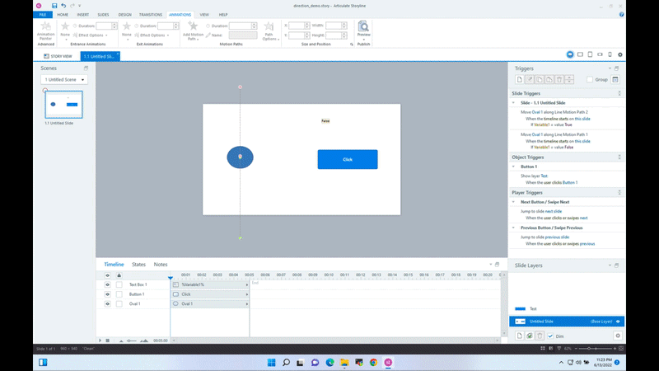Screen dimensions: 659x371
Task: Open the 1 Untitled Scene dropdown
Action: (x=65, y=80)
